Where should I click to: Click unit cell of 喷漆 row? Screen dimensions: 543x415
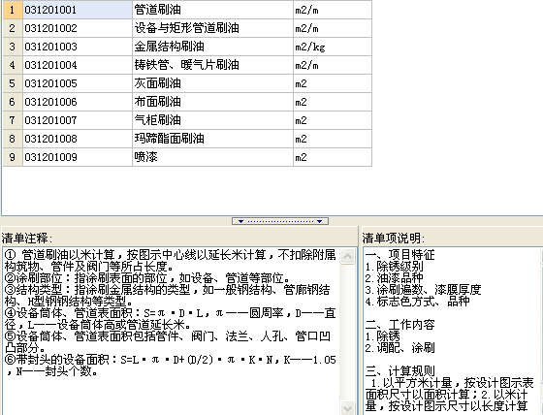pos(333,157)
